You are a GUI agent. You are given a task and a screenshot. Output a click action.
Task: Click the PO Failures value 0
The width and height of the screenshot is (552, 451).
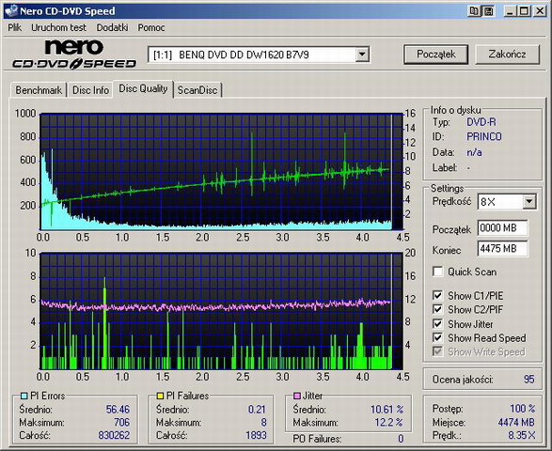pos(401,439)
